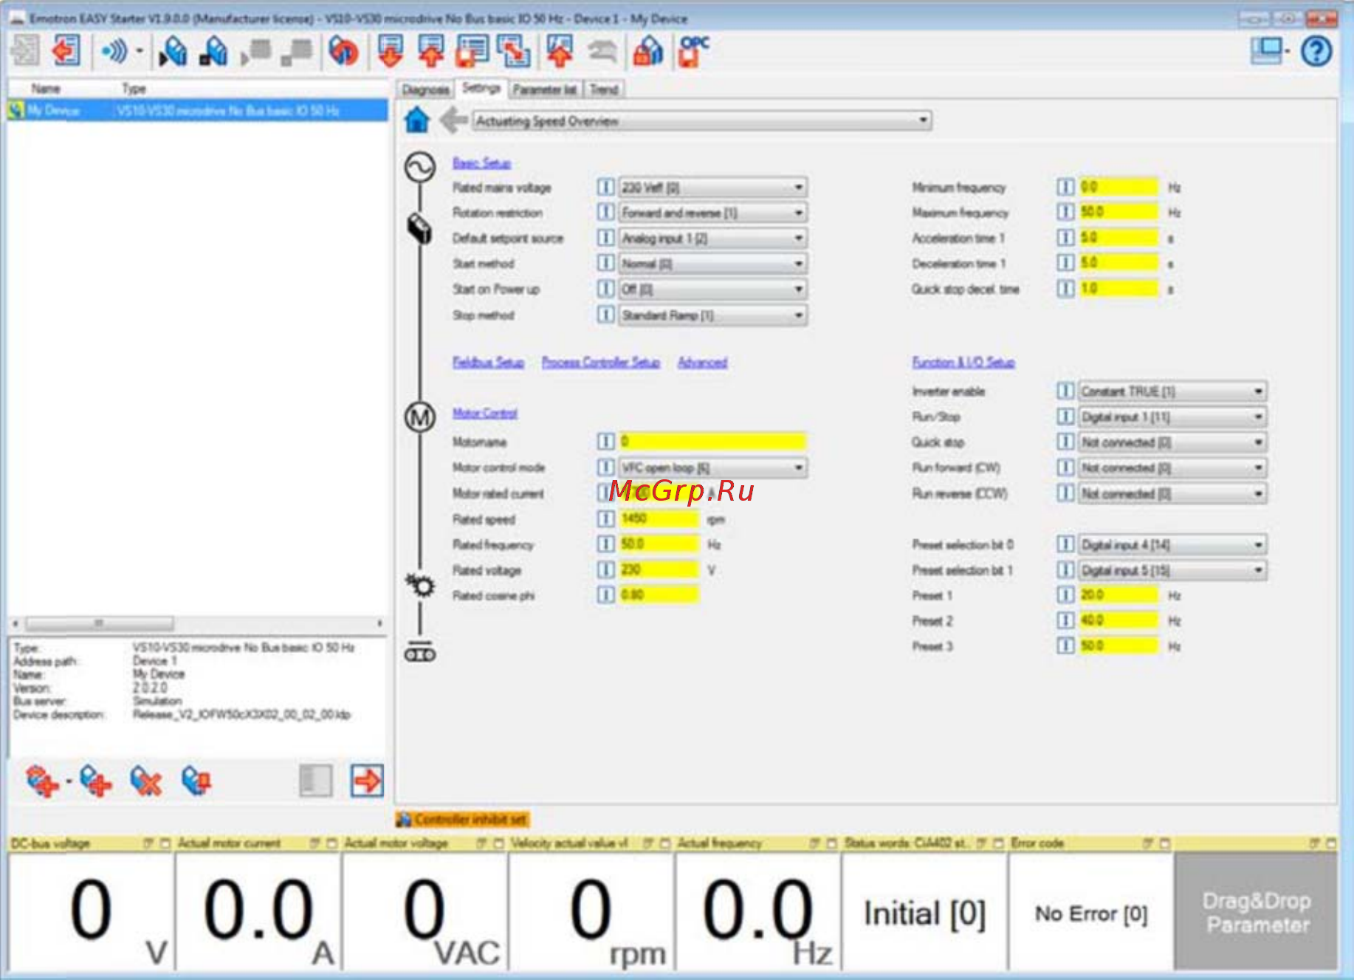Click the Acceleration time 1 value field
The height and width of the screenshot is (980, 1354).
tap(1118, 238)
